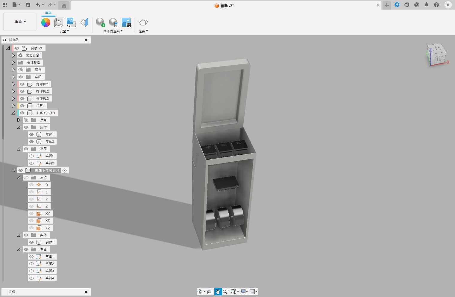
Task: Open the notifications bell
Action: tap(427, 5)
